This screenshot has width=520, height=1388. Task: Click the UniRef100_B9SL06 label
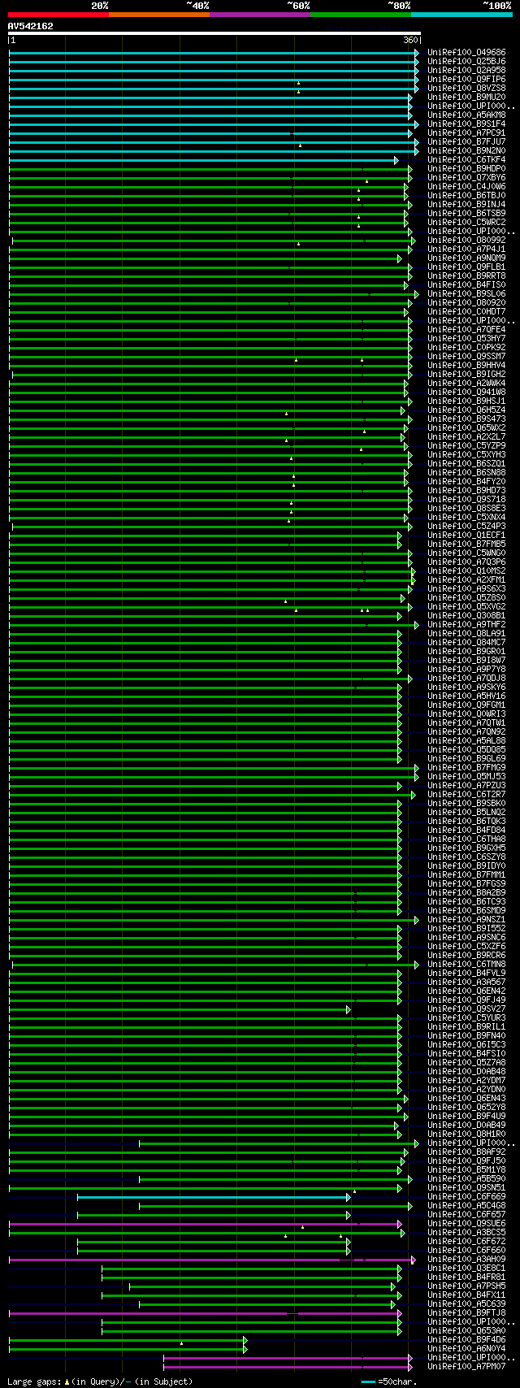pyautogui.click(x=466, y=294)
